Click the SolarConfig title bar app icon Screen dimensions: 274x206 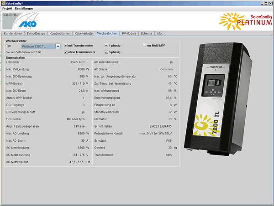[x=3, y=3]
